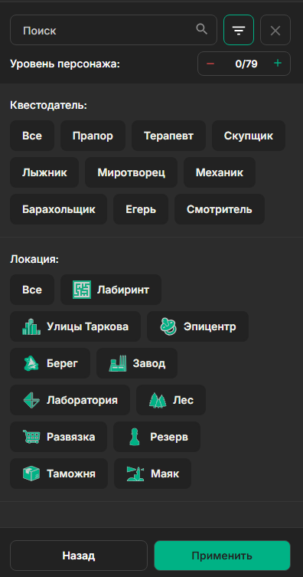
Task: Apply filters with Применить button
Action: click(222, 556)
